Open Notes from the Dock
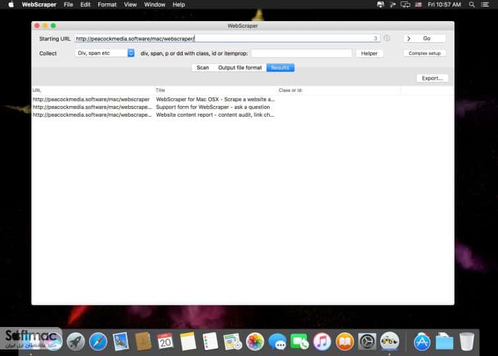This screenshot has height=356, width=498. pos(188,341)
